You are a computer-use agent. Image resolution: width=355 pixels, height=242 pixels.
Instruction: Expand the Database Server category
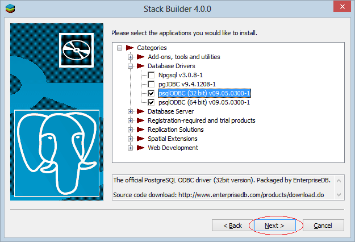point(130,111)
